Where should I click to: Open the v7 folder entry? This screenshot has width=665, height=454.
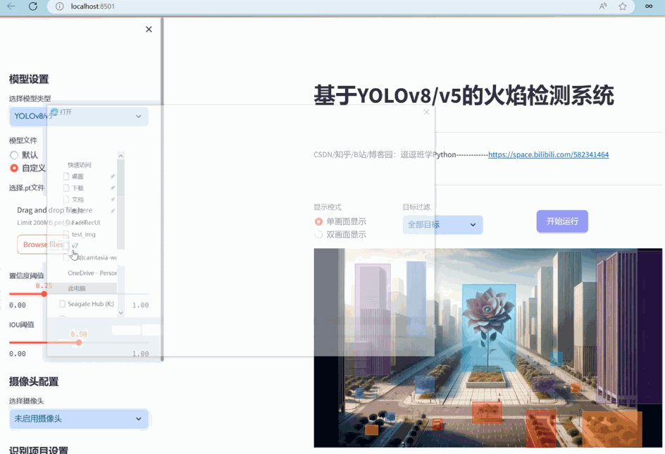click(x=71, y=245)
